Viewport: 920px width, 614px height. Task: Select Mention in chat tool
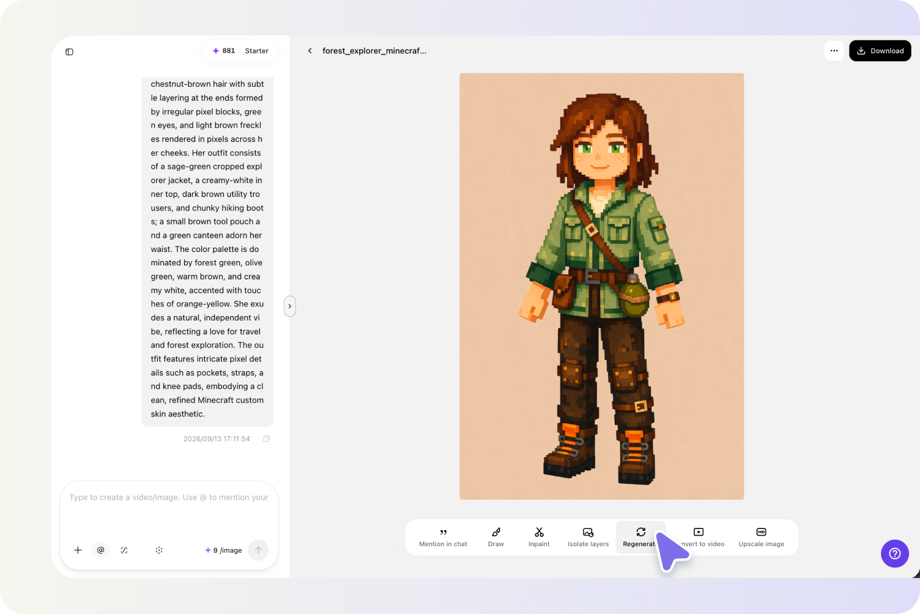(x=443, y=538)
